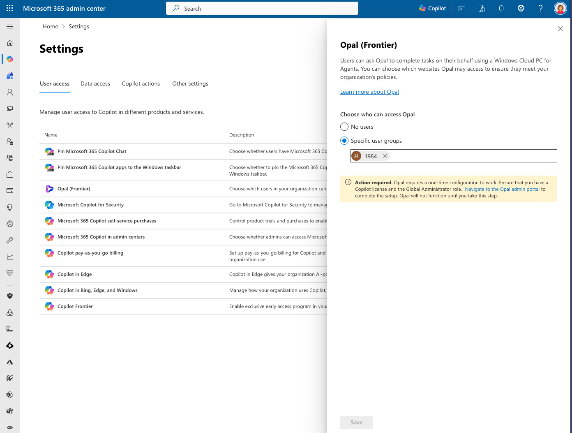
Task: Toggle the left navigation hamburger menu
Action: (x=10, y=26)
